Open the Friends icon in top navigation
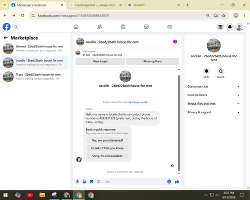This screenshot has width=250, height=200. [99, 27]
